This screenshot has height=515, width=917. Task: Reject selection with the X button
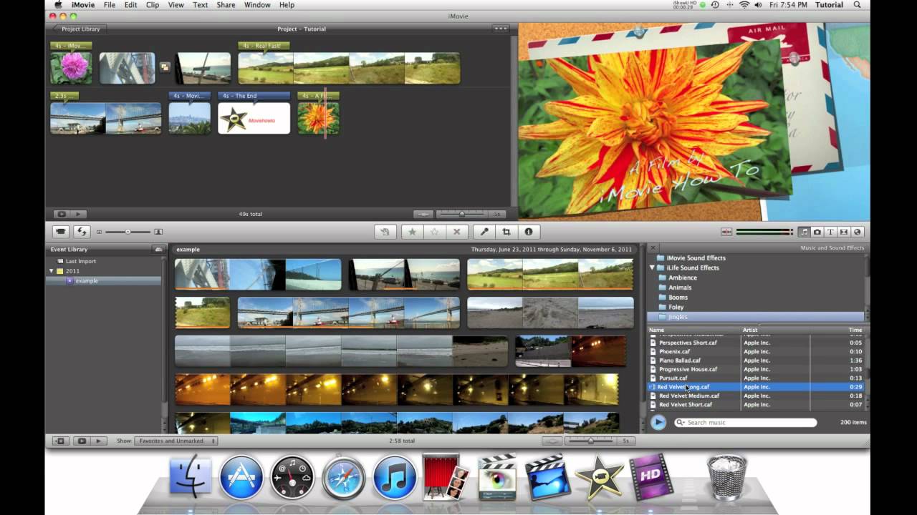(x=456, y=232)
